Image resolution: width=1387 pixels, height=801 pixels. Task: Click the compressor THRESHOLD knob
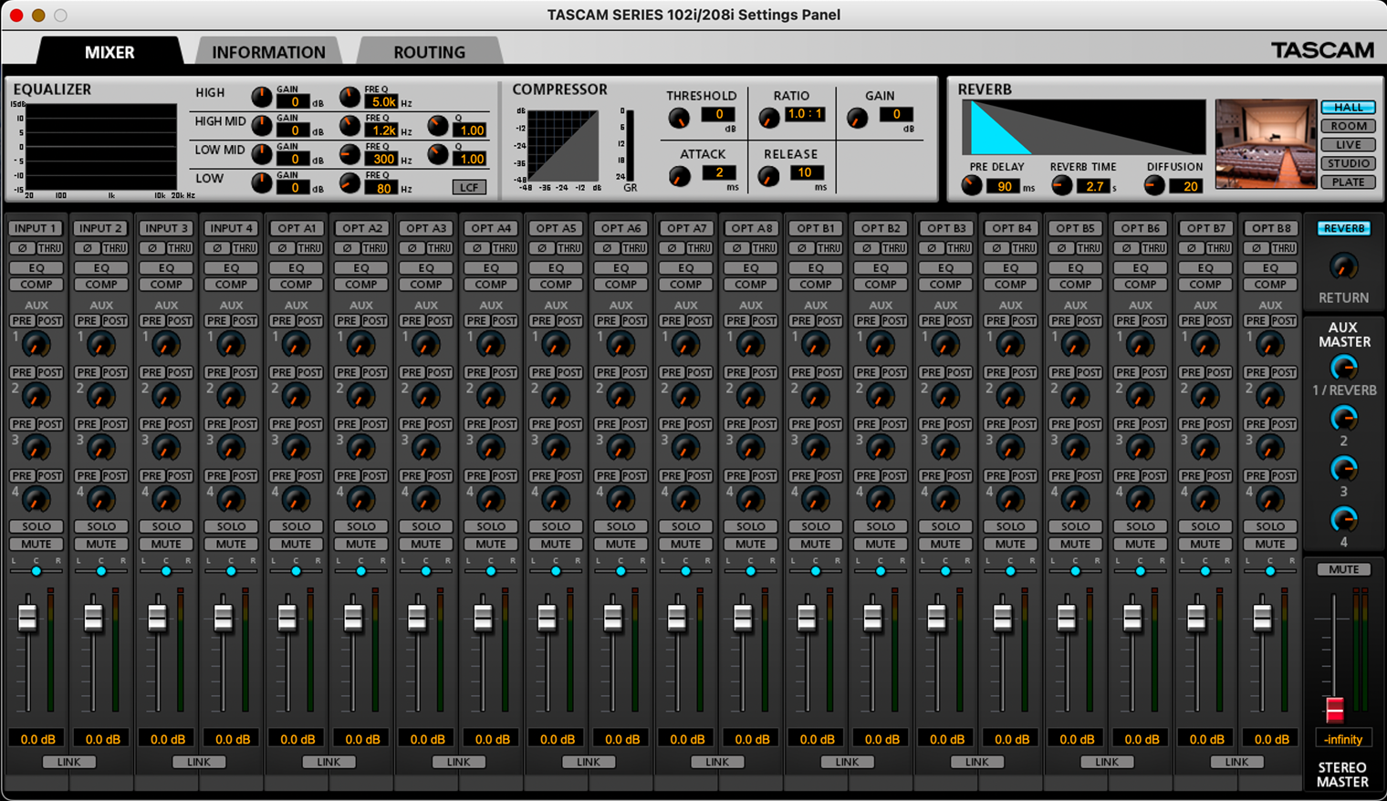[x=678, y=119]
